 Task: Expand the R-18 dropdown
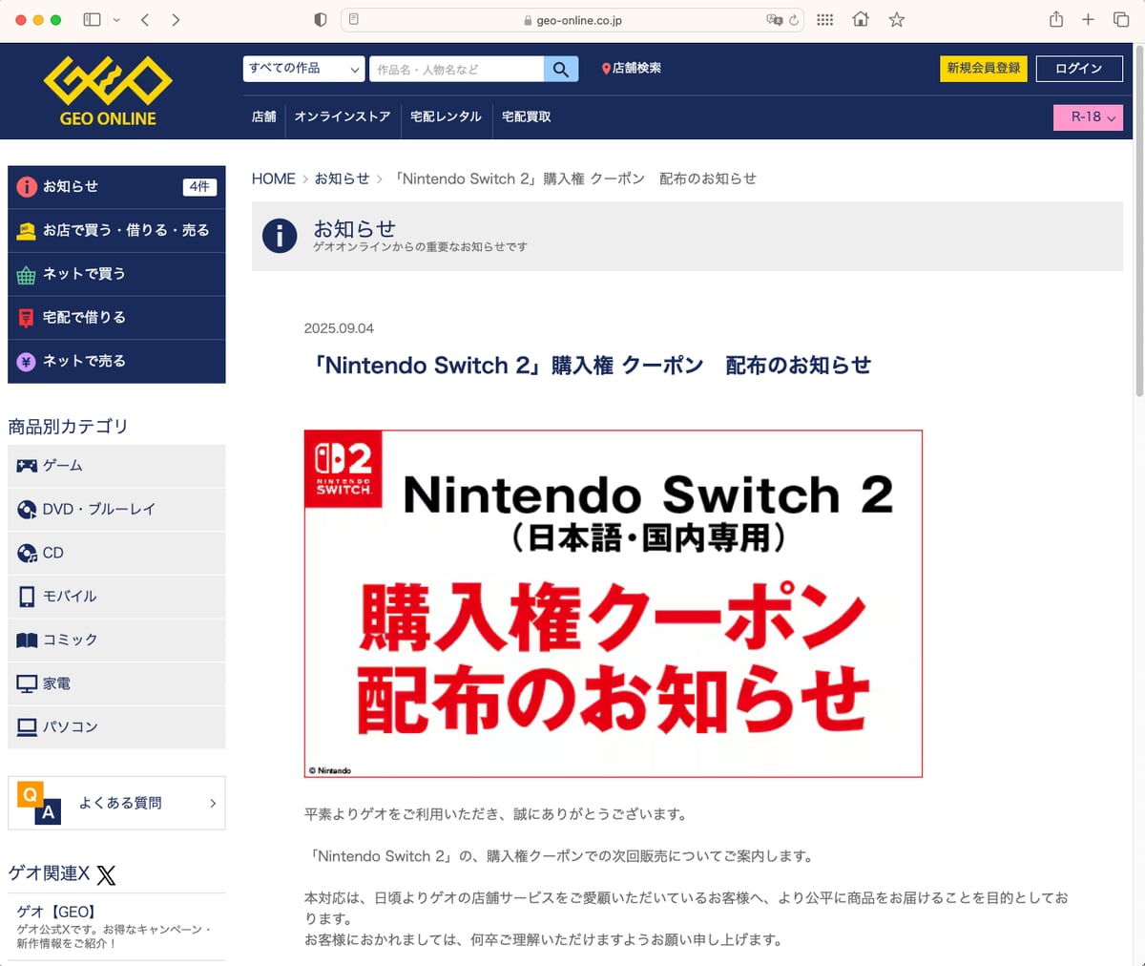click(x=1088, y=116)
